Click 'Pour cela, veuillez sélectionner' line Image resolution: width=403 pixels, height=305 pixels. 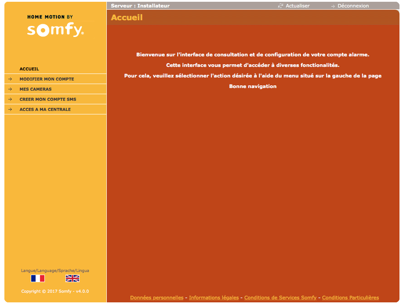(x=253, y=76)
